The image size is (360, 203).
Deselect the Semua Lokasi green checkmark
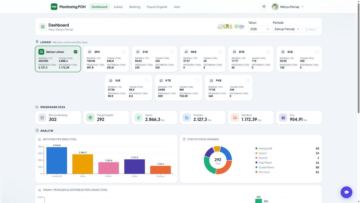click(x=75, y=52)
